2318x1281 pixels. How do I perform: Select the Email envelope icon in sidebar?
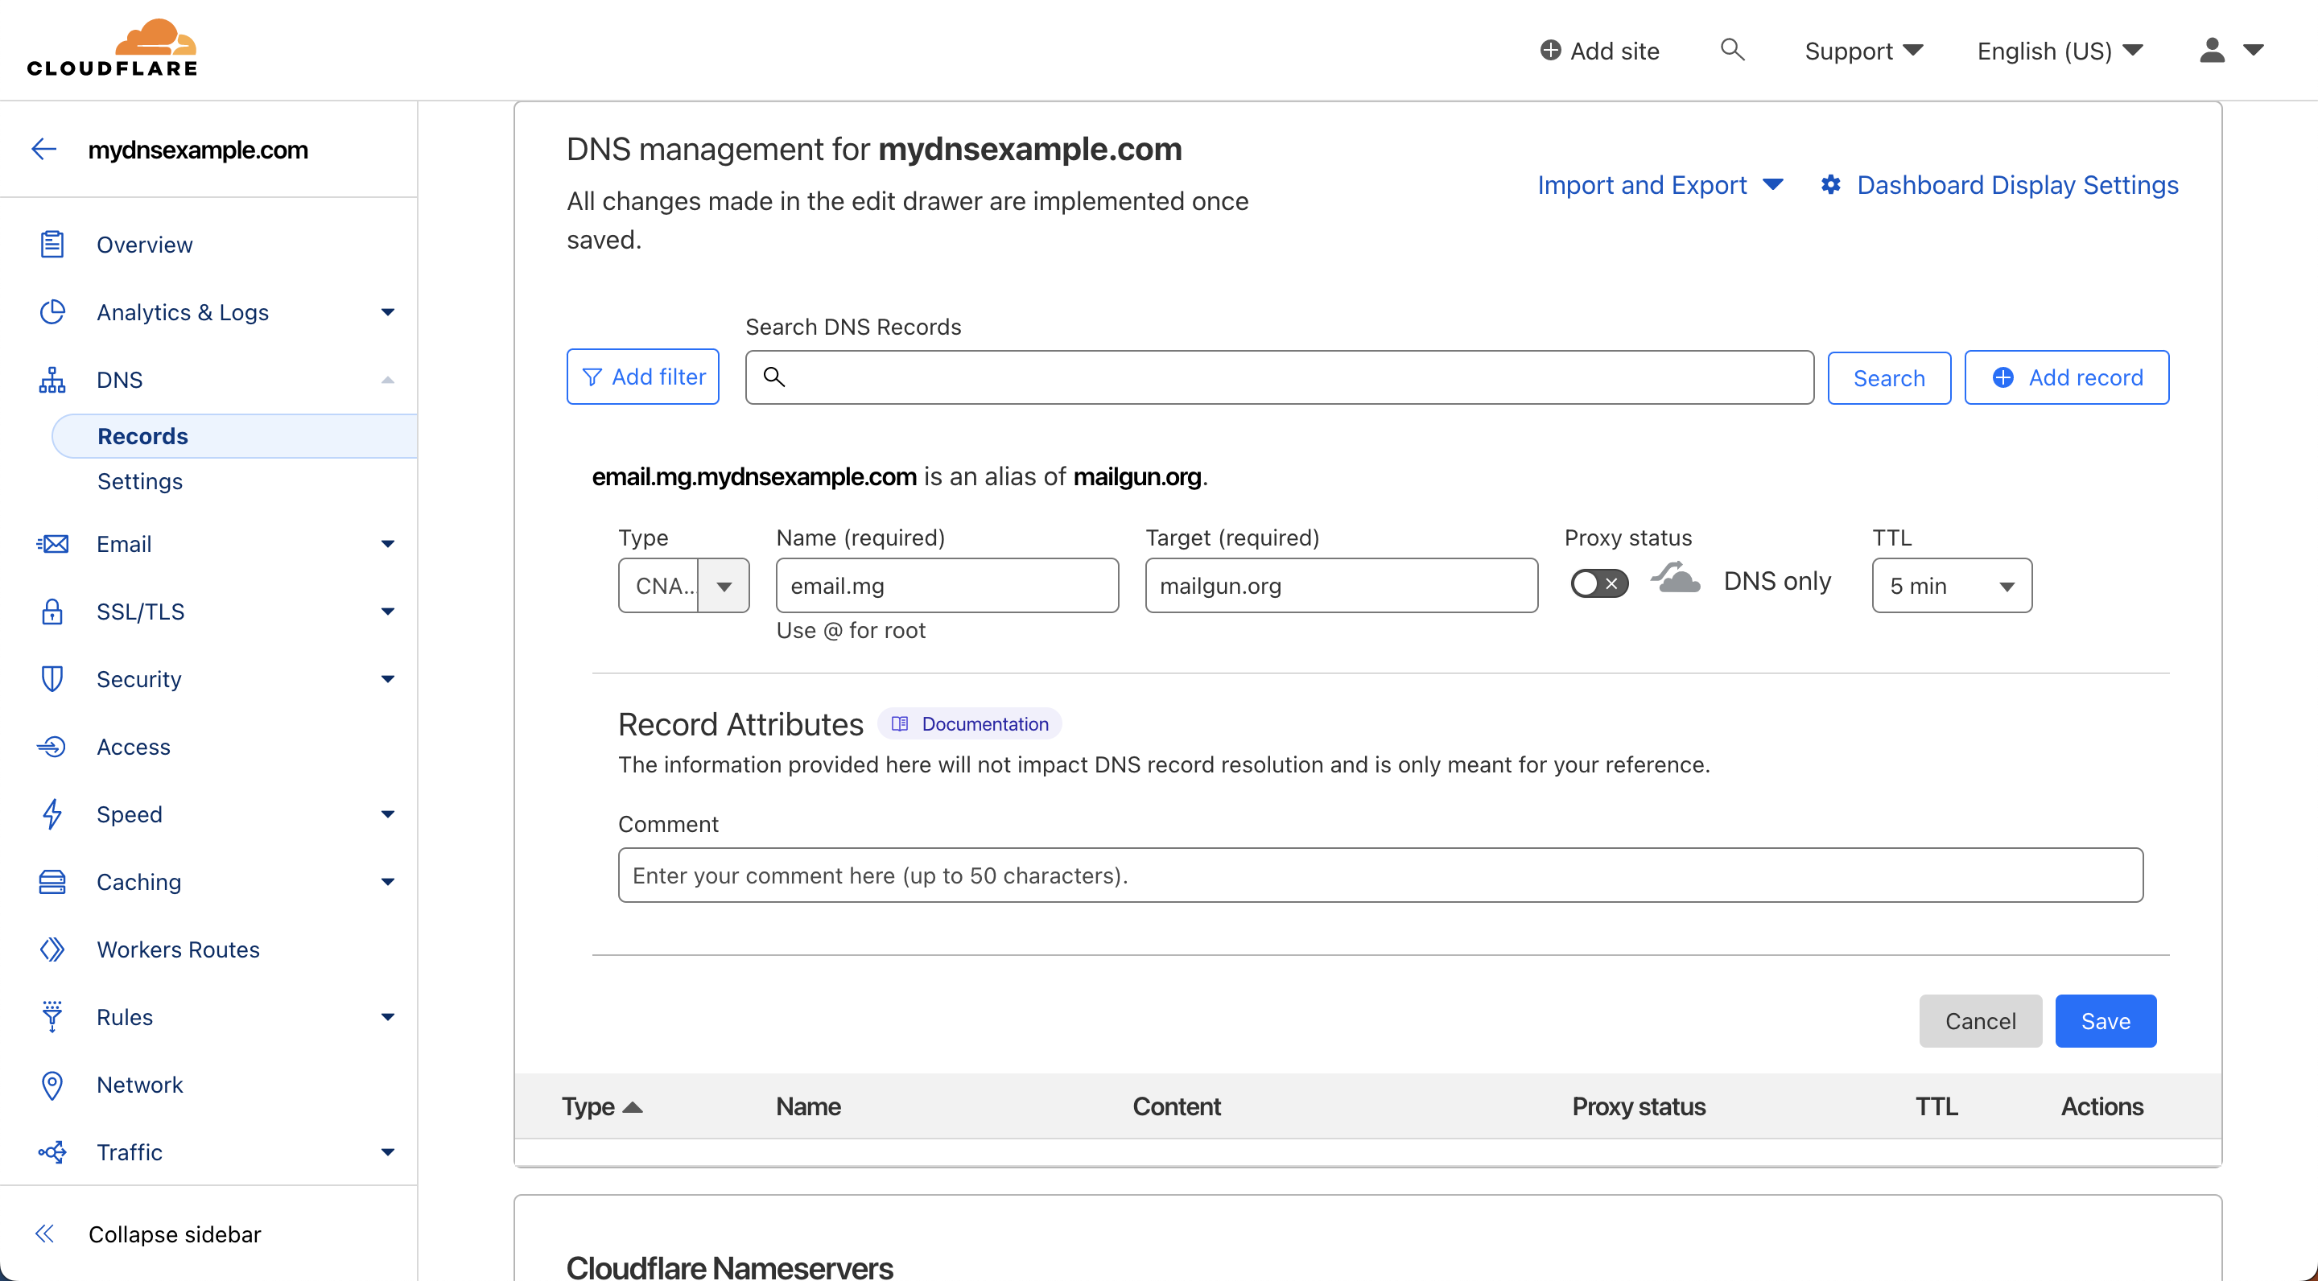(52, 543)
